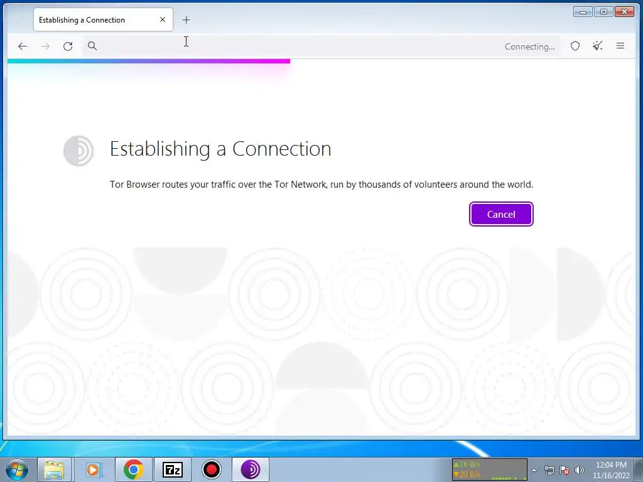Reload the current page
The height and width of the screenshot is (482, 643).
click(x=68, y=46)
